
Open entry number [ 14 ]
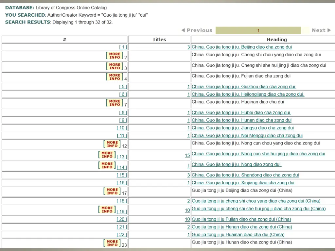122,168
